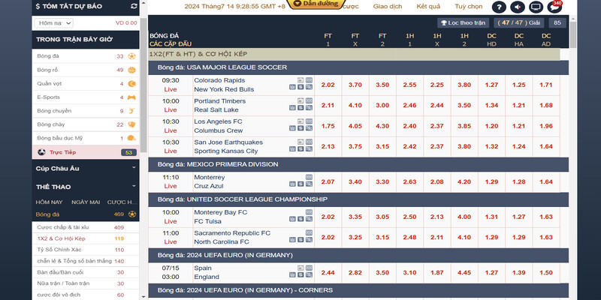Open the (47 / 47) Giải league selector
The width and height of the screenshot is (601, 300).
[x=518, y=23]
